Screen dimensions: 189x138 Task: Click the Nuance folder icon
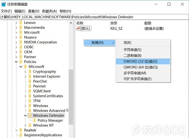tap(21, 37)
